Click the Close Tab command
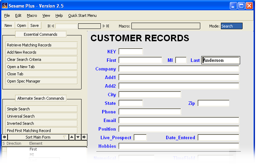The width and height of the screenshot is (256, 165). point(42,74)
